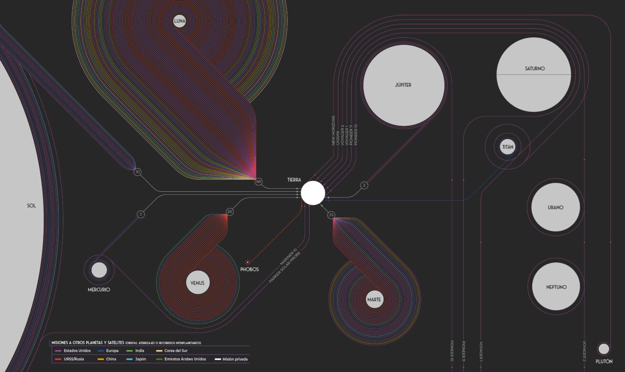Select the Saturno planet circle
The image size is (625, 372).
click(533, 75)
